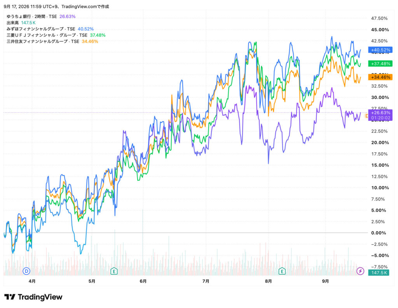This screenshot has width=398, height=308.
Task: Click the 9月 time axis label
Action: (x=325, y=281)
